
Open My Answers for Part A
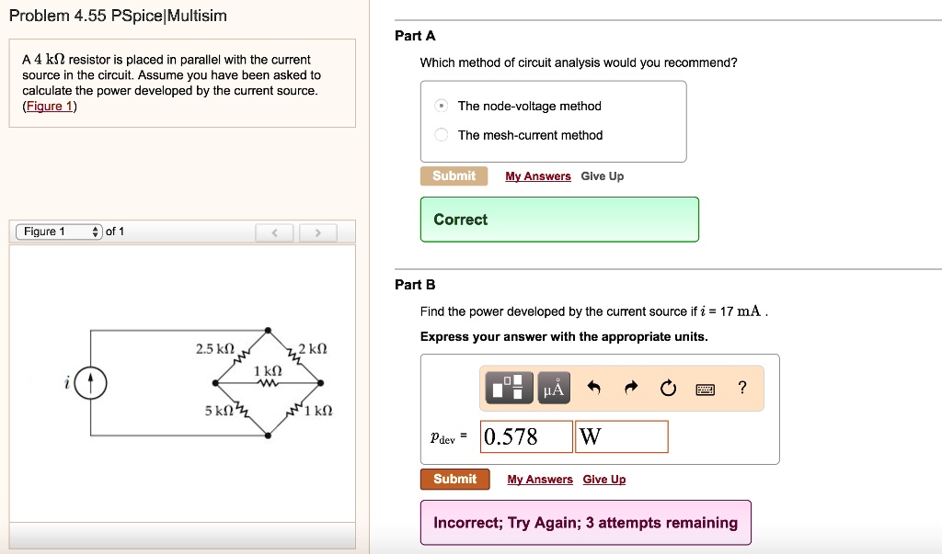point(537,175)
